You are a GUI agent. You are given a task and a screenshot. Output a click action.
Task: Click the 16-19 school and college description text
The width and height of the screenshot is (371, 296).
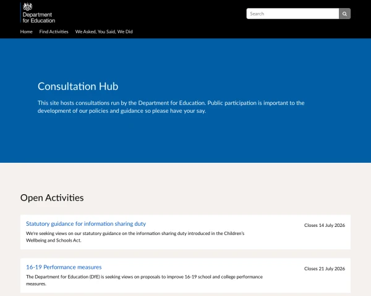(144, 280)
